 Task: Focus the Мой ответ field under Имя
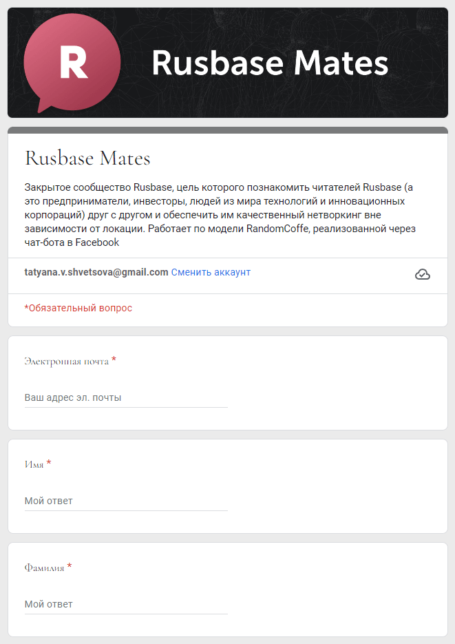click(x=126, y=501)
